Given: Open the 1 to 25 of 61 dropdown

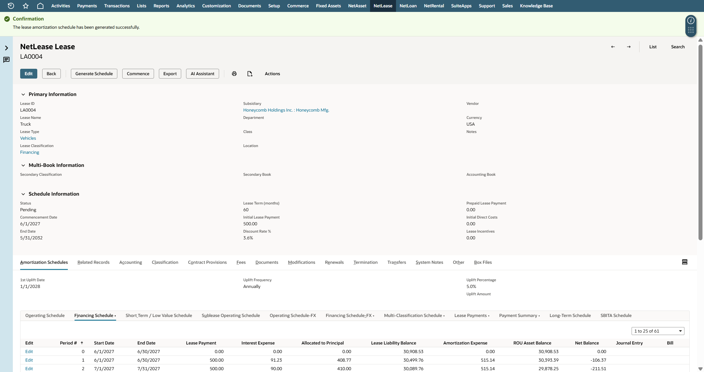Looking at the screenshot, I should (658, 331).
